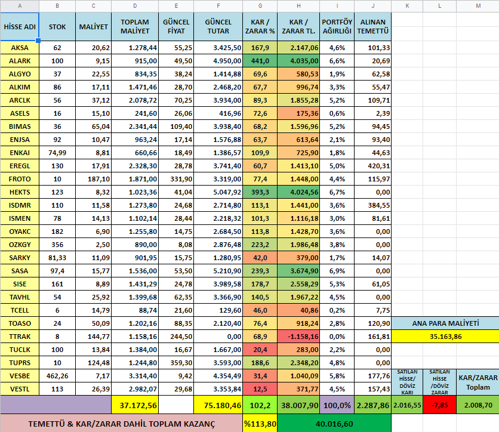The image size is (499, 432).
Task: Select the ANA PARA MALİYETİ label cell
Action: coord(445,323)
